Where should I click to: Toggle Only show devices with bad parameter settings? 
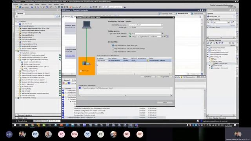tap(113, 49)
